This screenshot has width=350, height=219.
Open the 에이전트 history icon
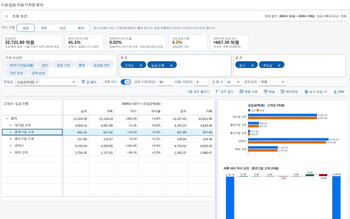coord(283,92)
